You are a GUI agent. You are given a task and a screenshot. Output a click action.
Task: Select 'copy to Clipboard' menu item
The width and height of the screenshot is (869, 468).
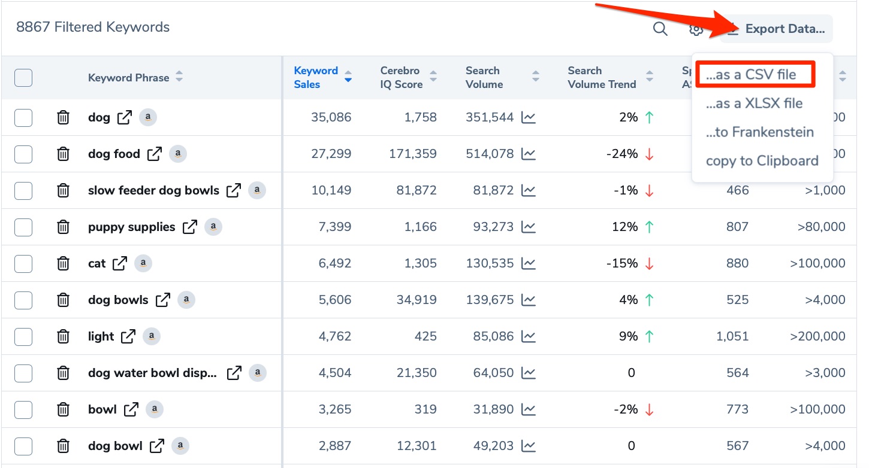(x=762, y=160)
